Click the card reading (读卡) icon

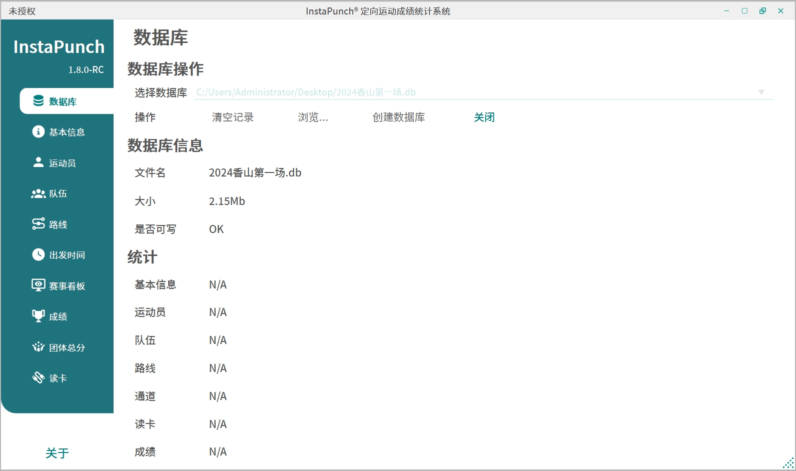click(39, 377)
